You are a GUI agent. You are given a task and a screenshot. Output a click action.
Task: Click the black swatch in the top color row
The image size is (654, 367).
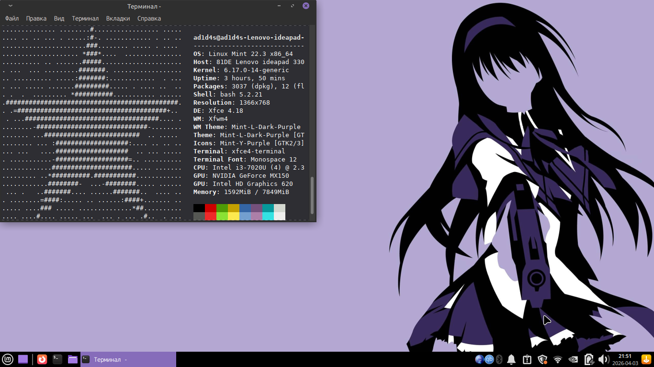(x=199, y=208)
